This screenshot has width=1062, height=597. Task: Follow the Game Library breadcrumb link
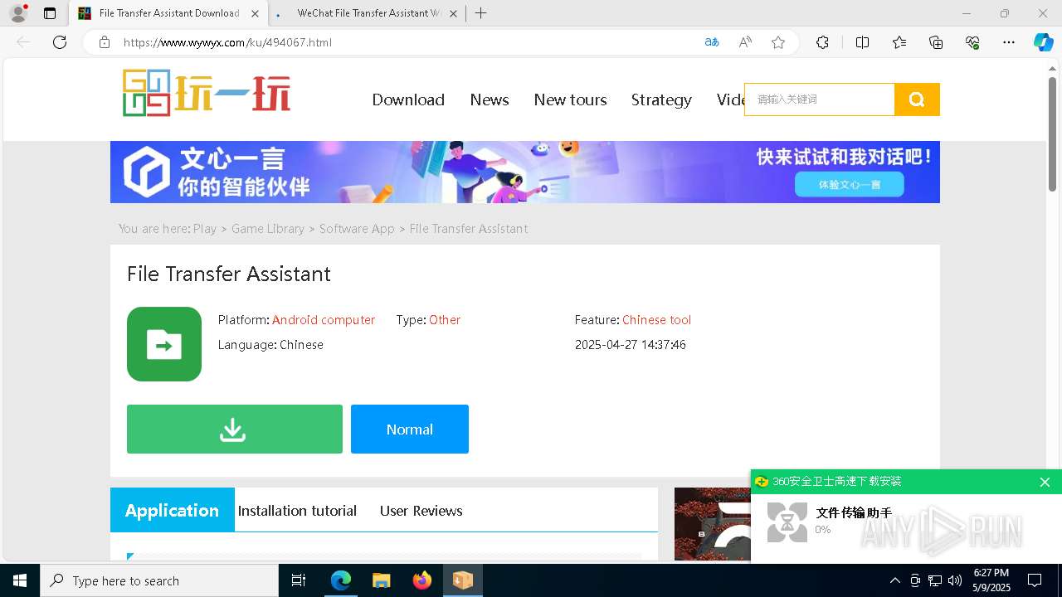click(x=268, y=229)
